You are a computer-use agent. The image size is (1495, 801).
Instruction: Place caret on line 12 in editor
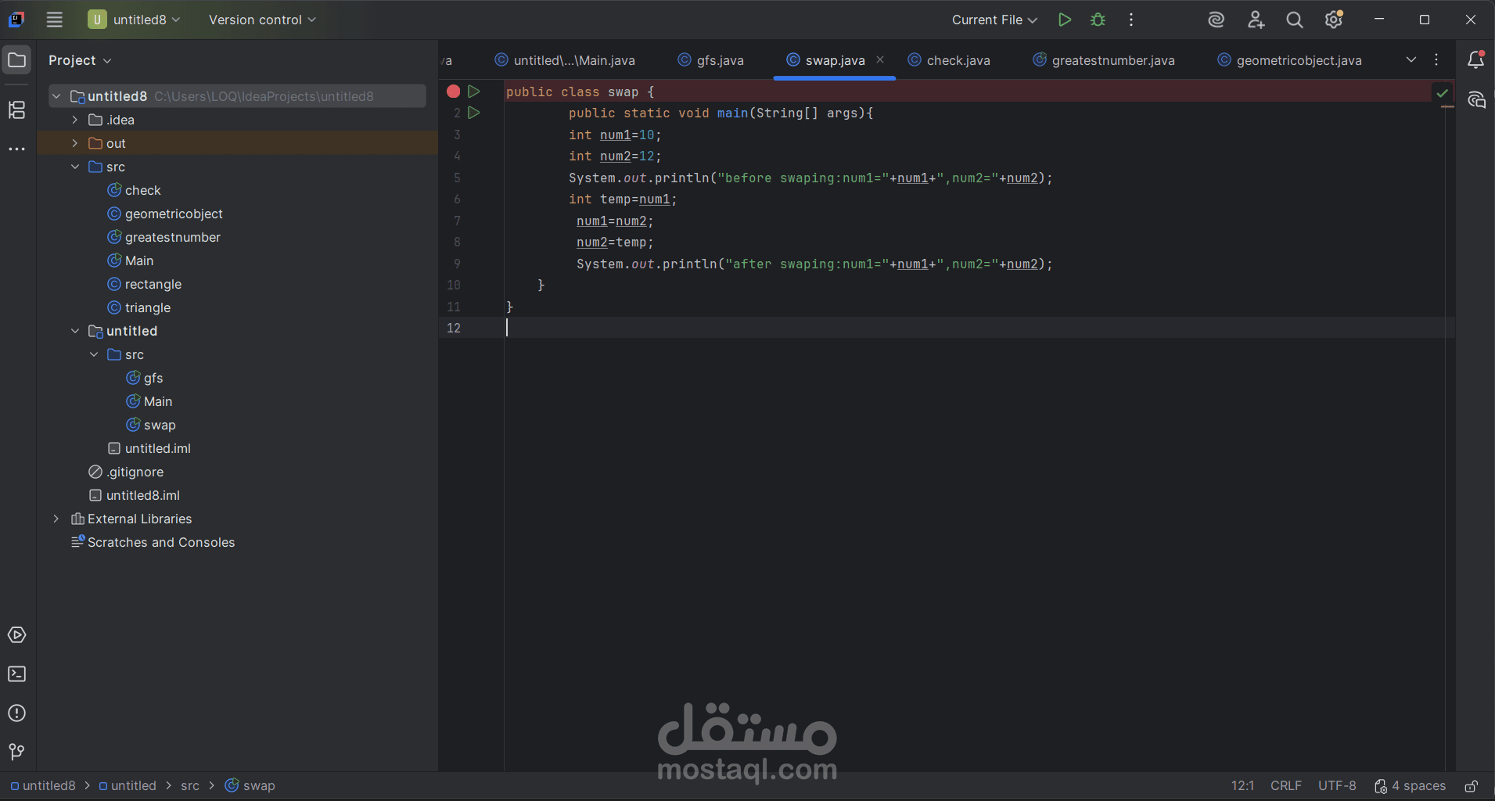tap(978, 328)
